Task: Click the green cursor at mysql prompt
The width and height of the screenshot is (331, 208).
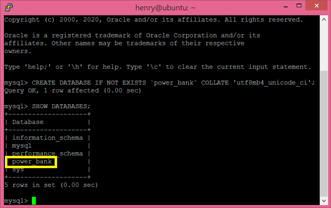Action: pyautogui.click(x=34, y=201)
